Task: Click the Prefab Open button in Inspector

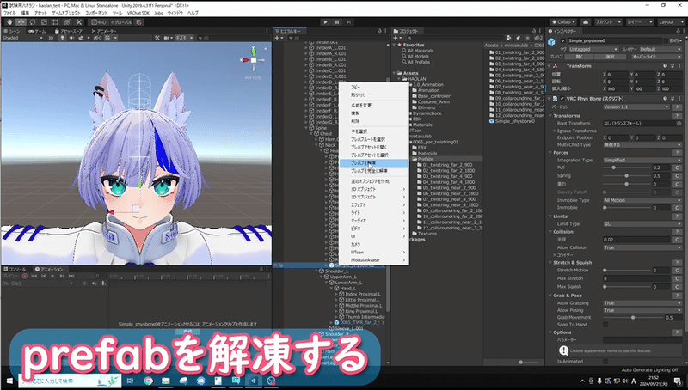Action: [x=579, y=57]
